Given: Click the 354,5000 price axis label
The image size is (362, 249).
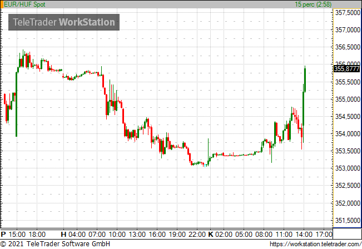Looking at the screenshot, I should [x=348, y=117].
